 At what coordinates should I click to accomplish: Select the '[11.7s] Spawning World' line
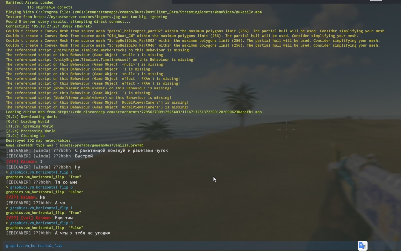point(30,126)
